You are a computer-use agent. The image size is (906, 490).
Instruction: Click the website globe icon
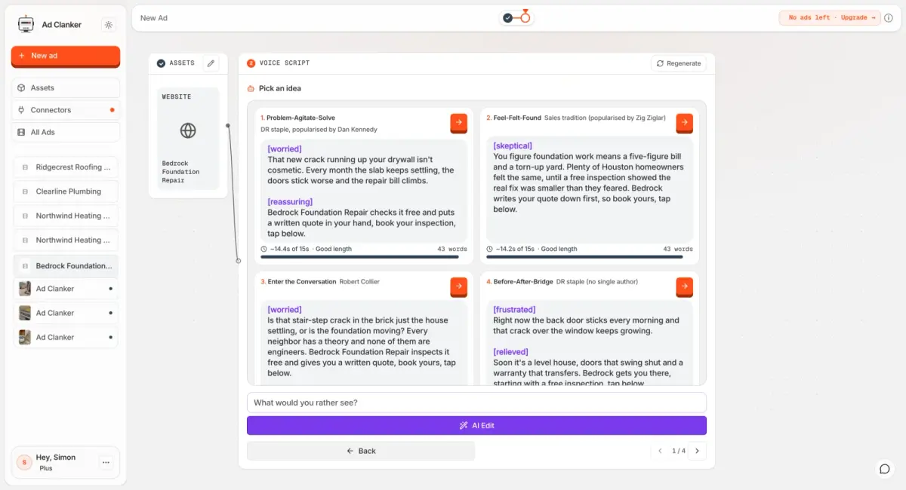coord(188,130)
